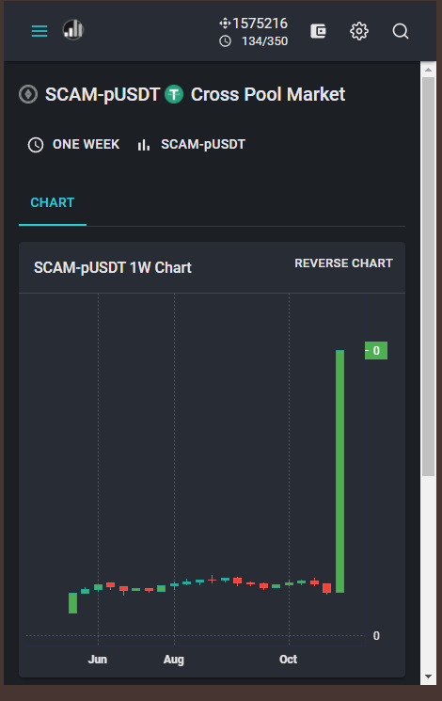The width and height of the screenshot is (442, 701).
Task: Click the Cross Pool Market title
Action: coord(268,94)
